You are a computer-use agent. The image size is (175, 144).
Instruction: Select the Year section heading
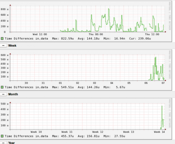[12, 143]
